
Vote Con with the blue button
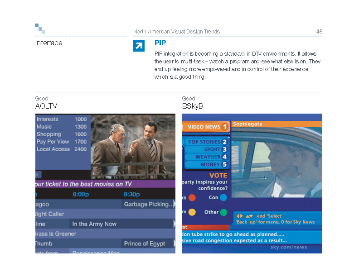pyautogui.click(x=223, y=197)
